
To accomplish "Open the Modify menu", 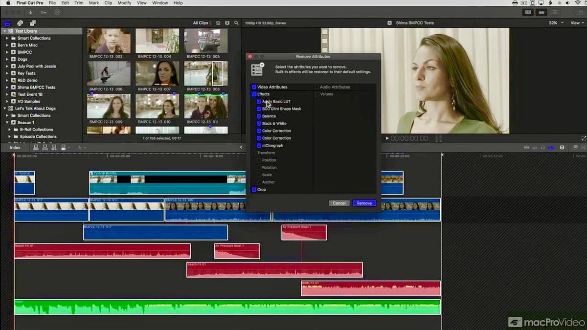I will [124, 3].
